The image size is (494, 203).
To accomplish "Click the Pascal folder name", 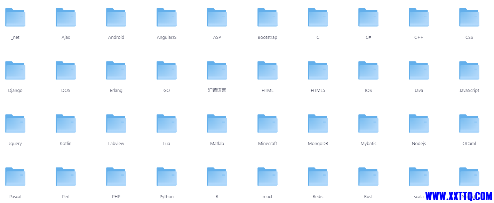I will click(15, 196).
